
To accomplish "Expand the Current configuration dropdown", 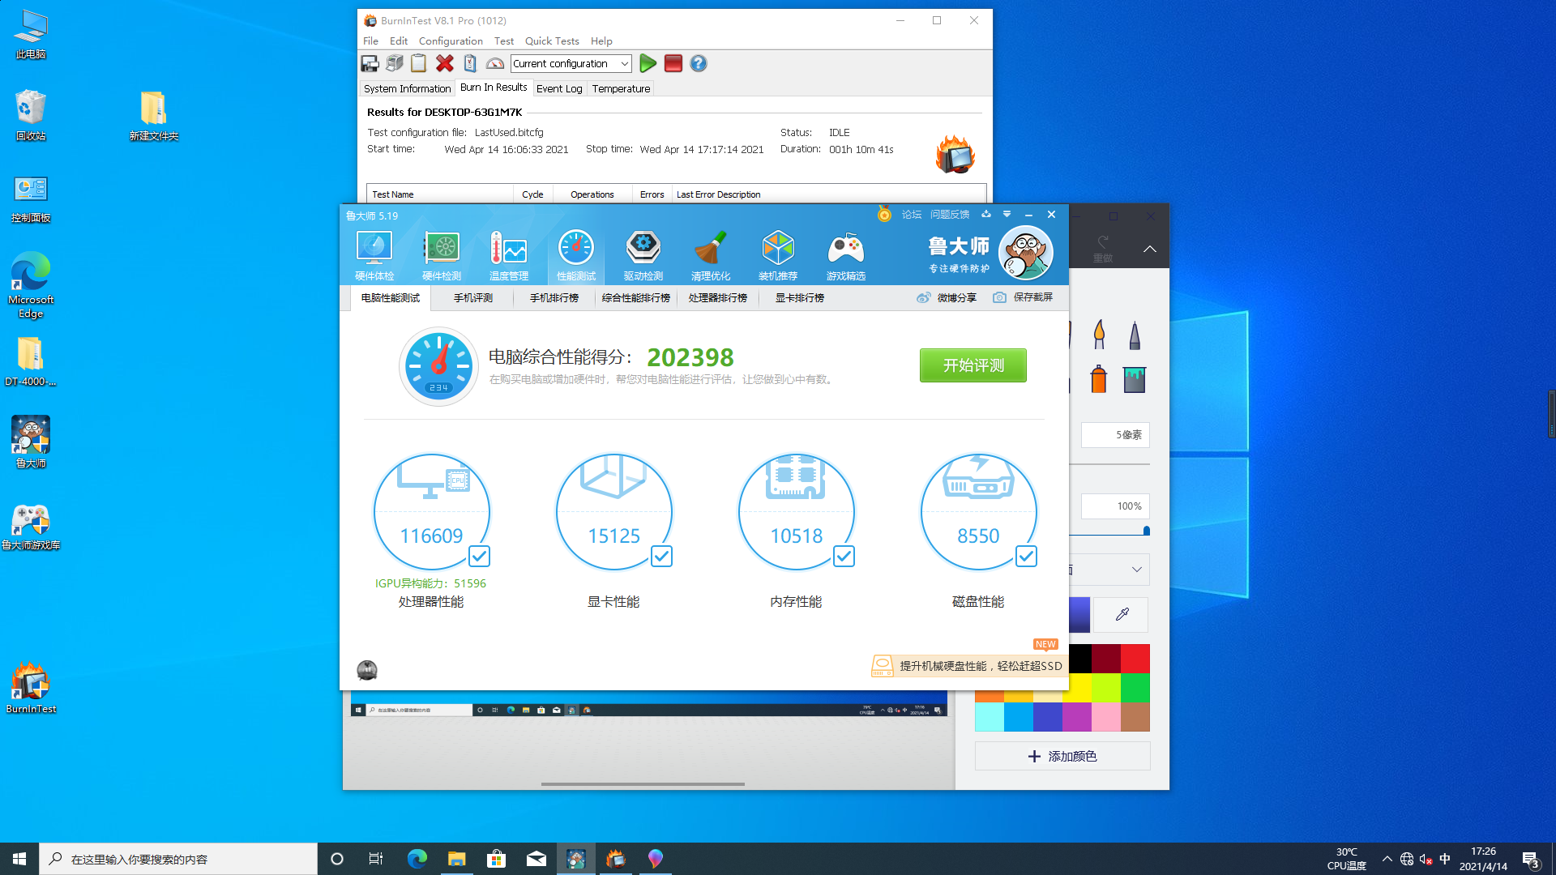I will click(623, 63).
